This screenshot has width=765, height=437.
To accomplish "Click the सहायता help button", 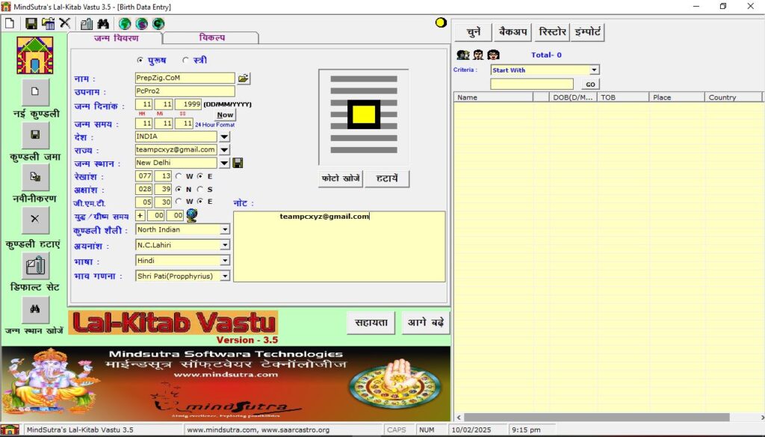I will click(371, 323).
